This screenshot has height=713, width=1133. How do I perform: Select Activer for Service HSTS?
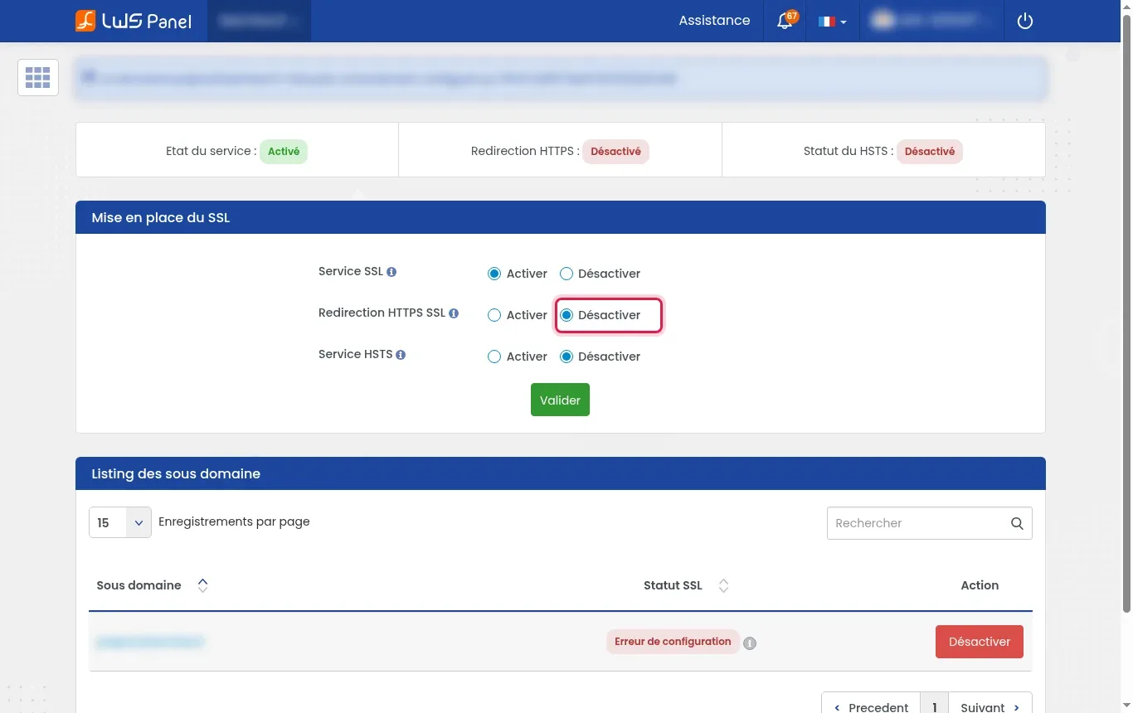point(494,356)
